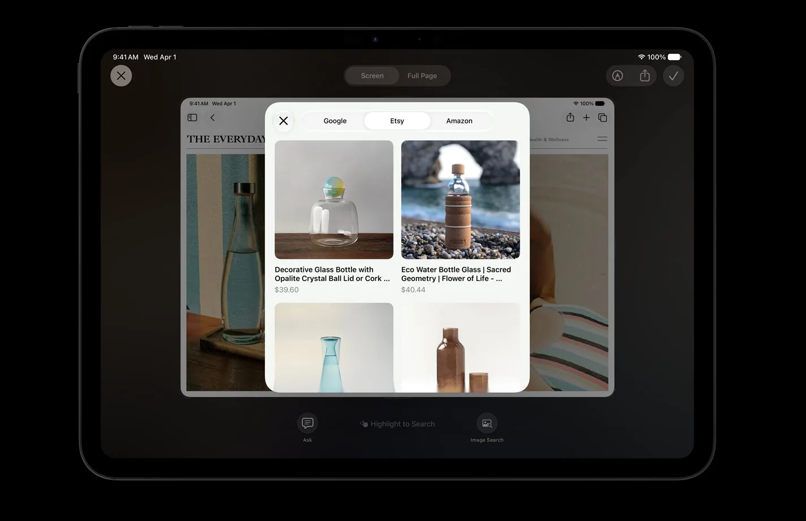Tap the Ask chat bubble icon

click(307, 423)
